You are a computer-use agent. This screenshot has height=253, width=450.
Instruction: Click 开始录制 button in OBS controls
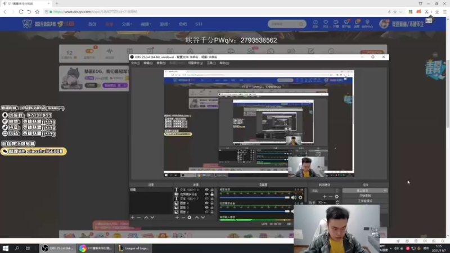[365, 196]
